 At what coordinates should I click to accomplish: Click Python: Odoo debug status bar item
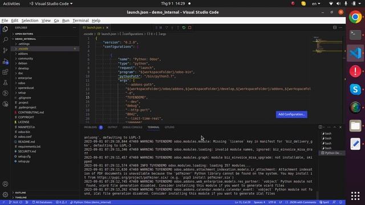point(91,202)
